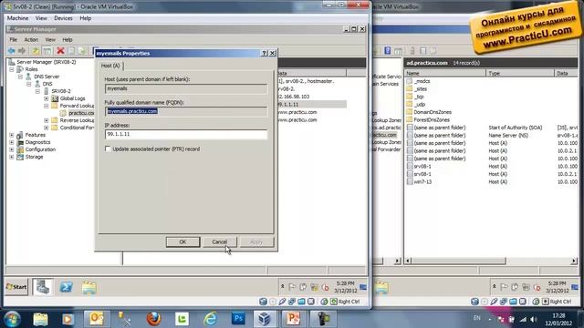Click the VirtualBox hard disk status icon
584x328 pixels.
tap(263, 302)
